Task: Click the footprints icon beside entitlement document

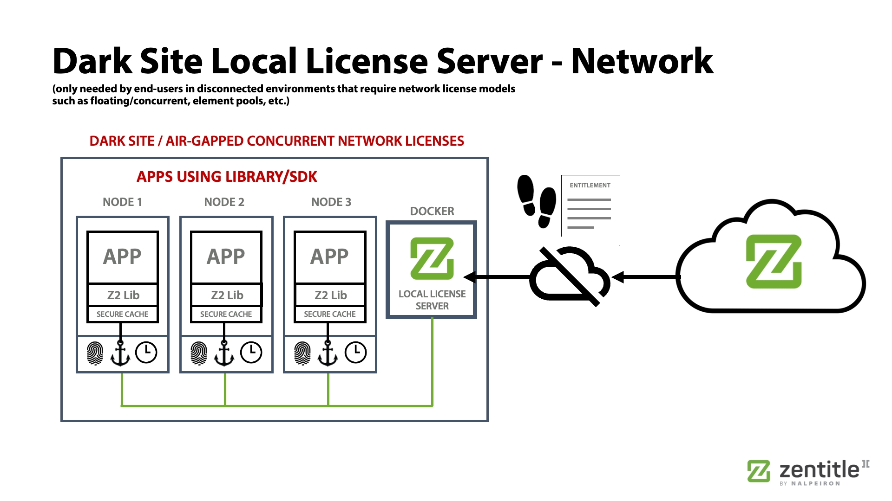Action: [537, 201]
